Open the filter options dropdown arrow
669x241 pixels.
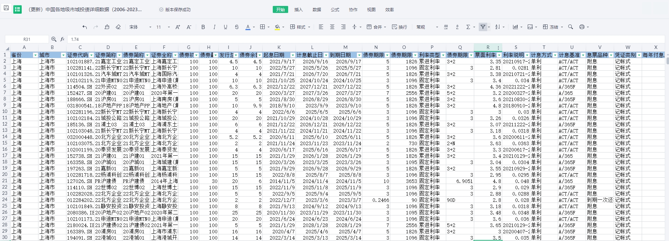(489, 27)
